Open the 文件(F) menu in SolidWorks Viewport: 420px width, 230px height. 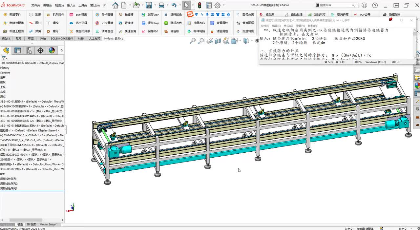(35, 6)
